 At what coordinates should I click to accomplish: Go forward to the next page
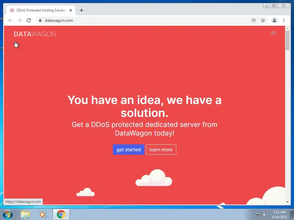click(x=20, y=20)
